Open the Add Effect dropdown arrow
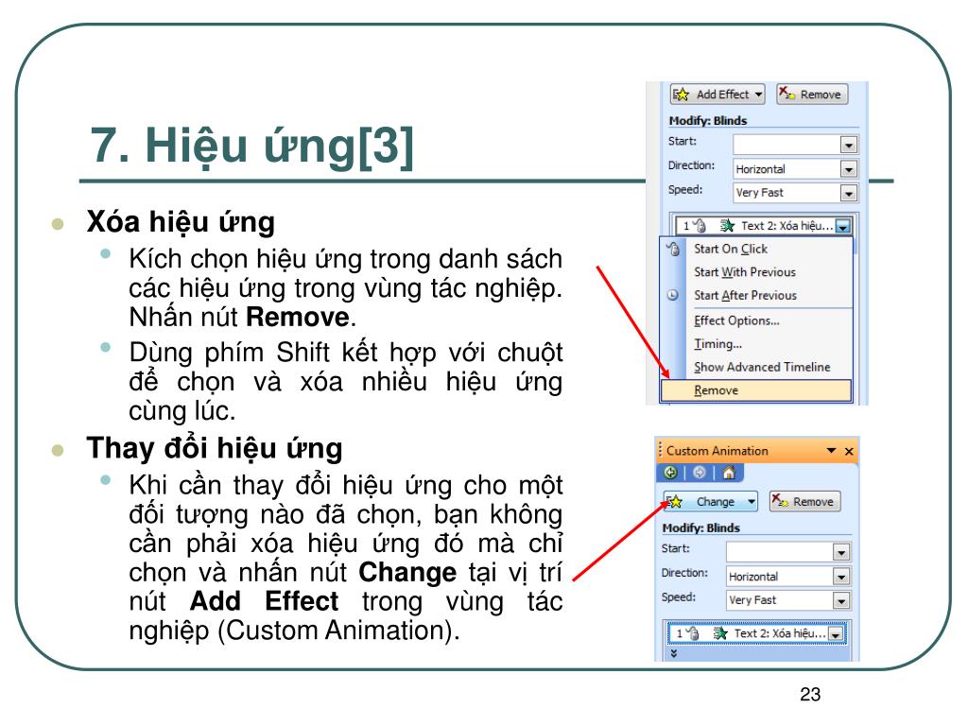Image resolution: width=968 pixels, height=726 pixels. click(758, 95)
